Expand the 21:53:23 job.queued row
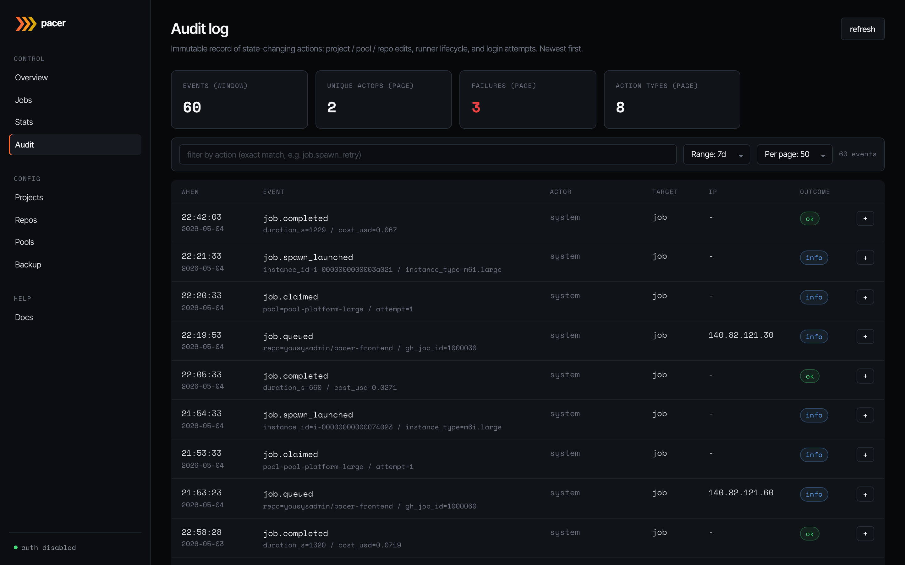Screen dimensions: 905x565 tap(865, 495)
